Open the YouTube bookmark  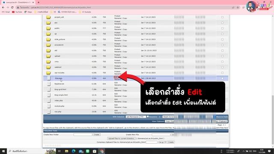[x=17, y=12]
